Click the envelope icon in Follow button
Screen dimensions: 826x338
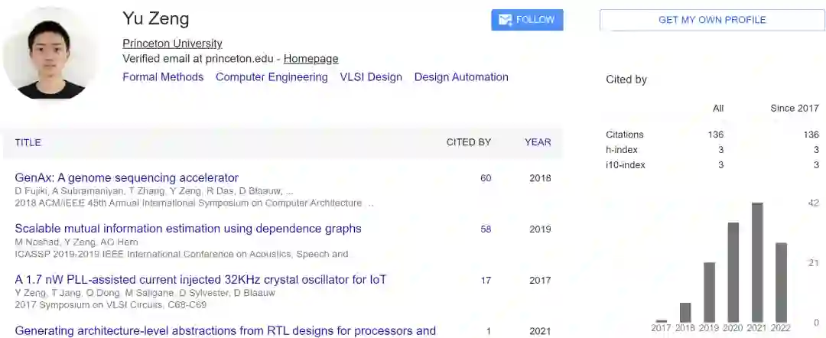click(506, 20)
